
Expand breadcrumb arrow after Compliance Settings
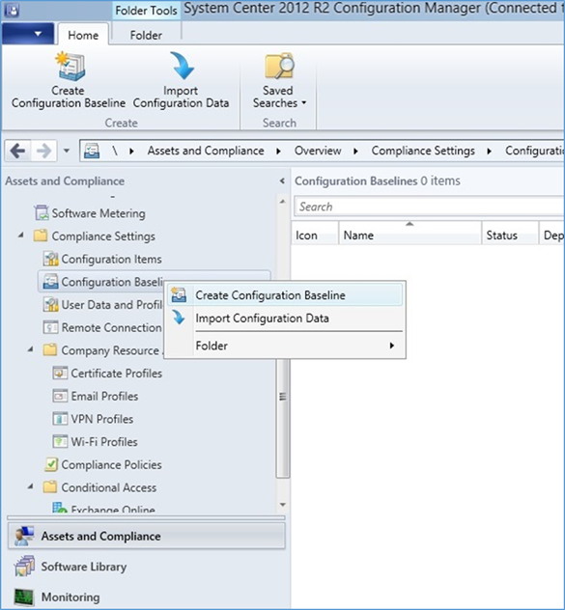489,151
